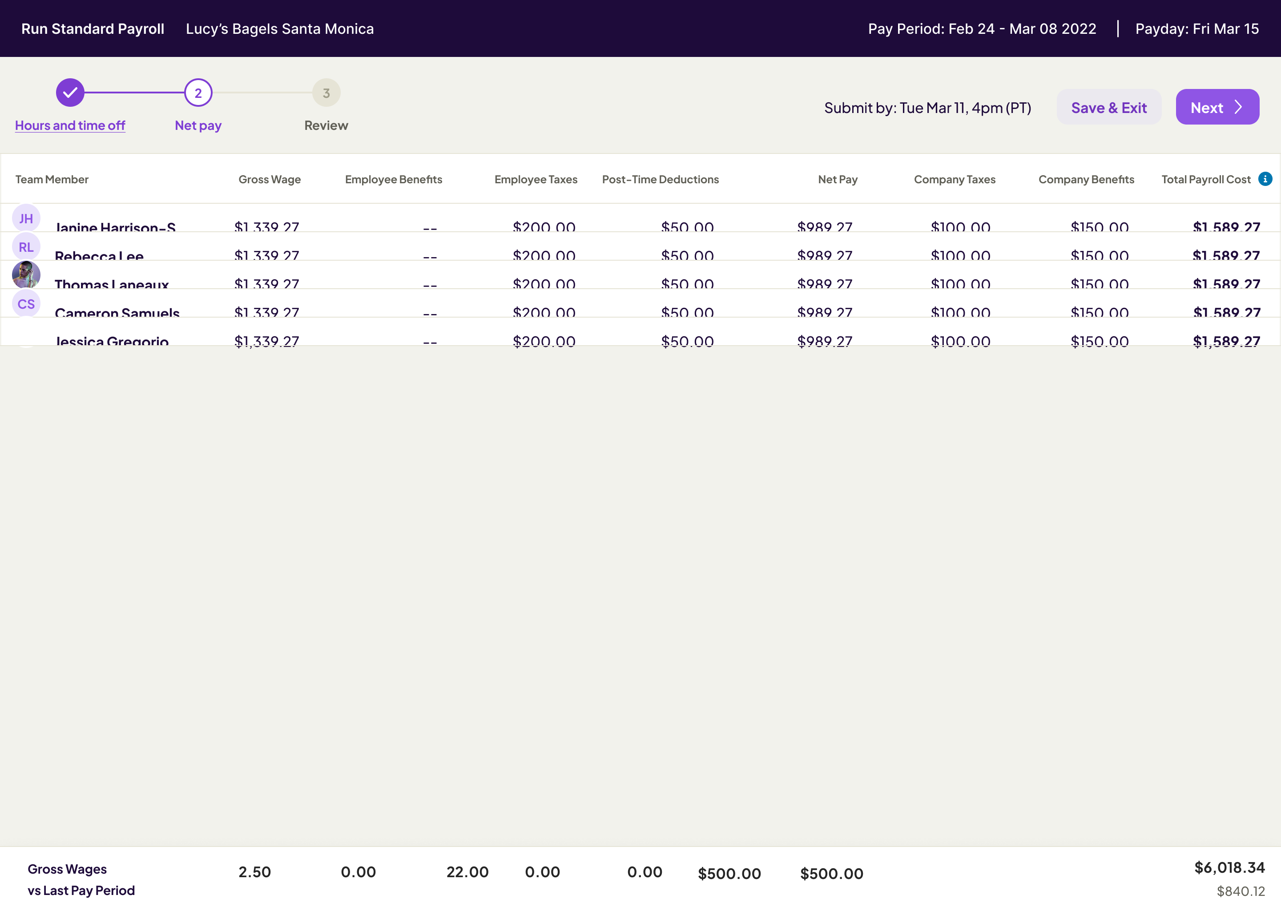Click the 2.50 value in footer
Viewport: 1281px width, 911px height.
coord(254,872)
